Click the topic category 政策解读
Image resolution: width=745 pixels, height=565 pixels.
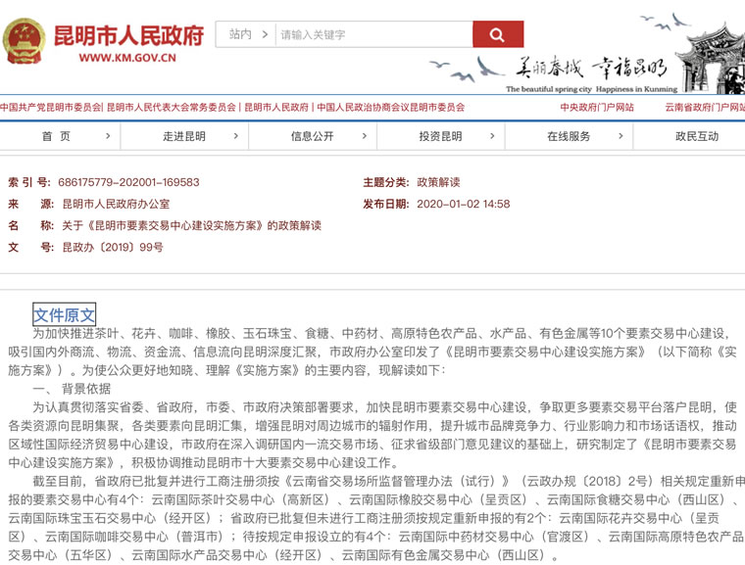click(x=438, y=182)
